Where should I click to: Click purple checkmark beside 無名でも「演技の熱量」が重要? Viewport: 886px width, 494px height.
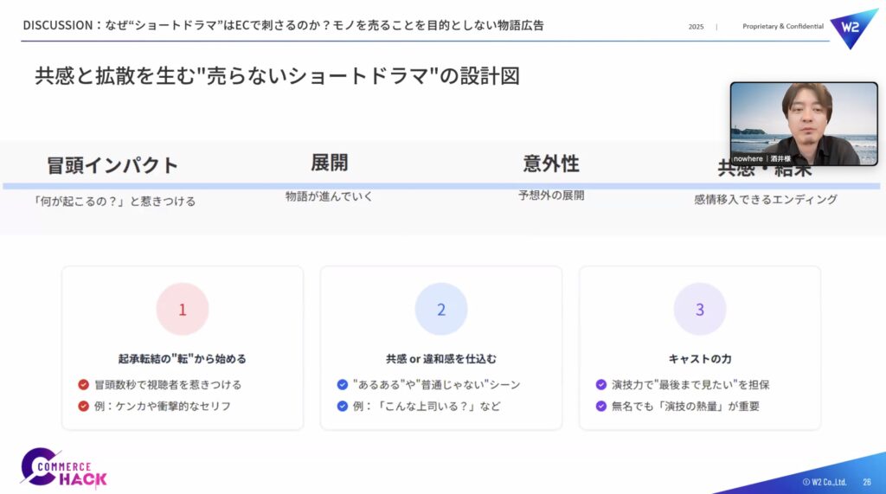point(601,406)
